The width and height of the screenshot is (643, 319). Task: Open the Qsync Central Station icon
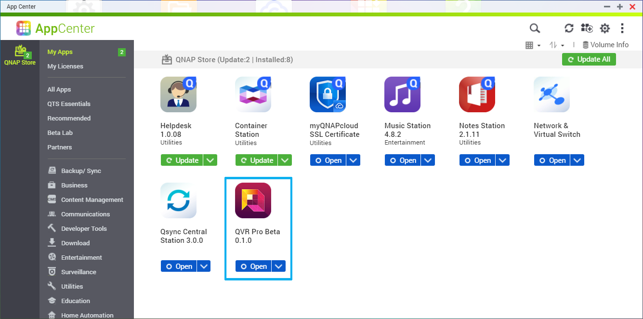point(178,200)
